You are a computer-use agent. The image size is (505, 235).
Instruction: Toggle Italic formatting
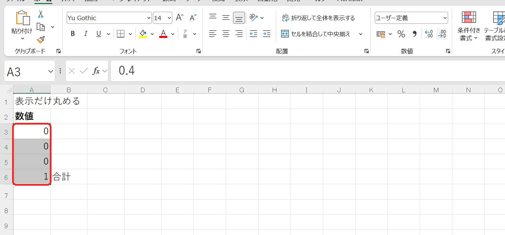tap(86, 34)
